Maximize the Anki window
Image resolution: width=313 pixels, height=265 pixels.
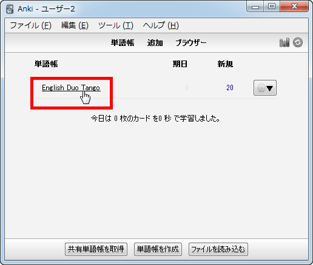[x=272, y=7]
